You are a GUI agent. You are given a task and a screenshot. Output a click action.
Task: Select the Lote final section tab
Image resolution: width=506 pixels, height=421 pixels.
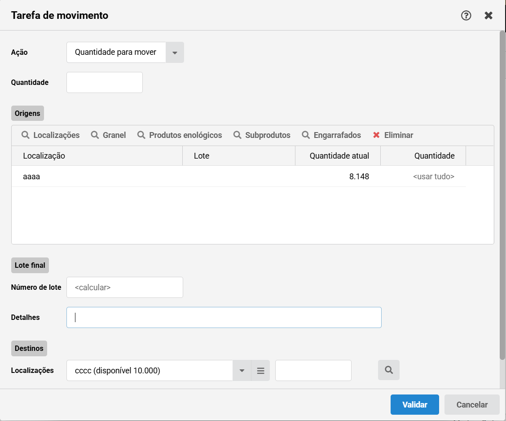[30, 265]
